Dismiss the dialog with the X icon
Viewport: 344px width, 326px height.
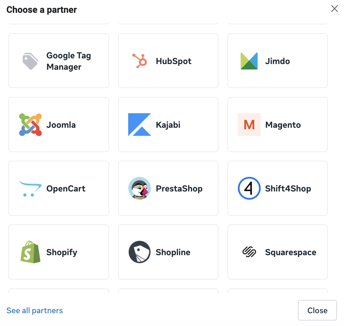pos(334,9)
